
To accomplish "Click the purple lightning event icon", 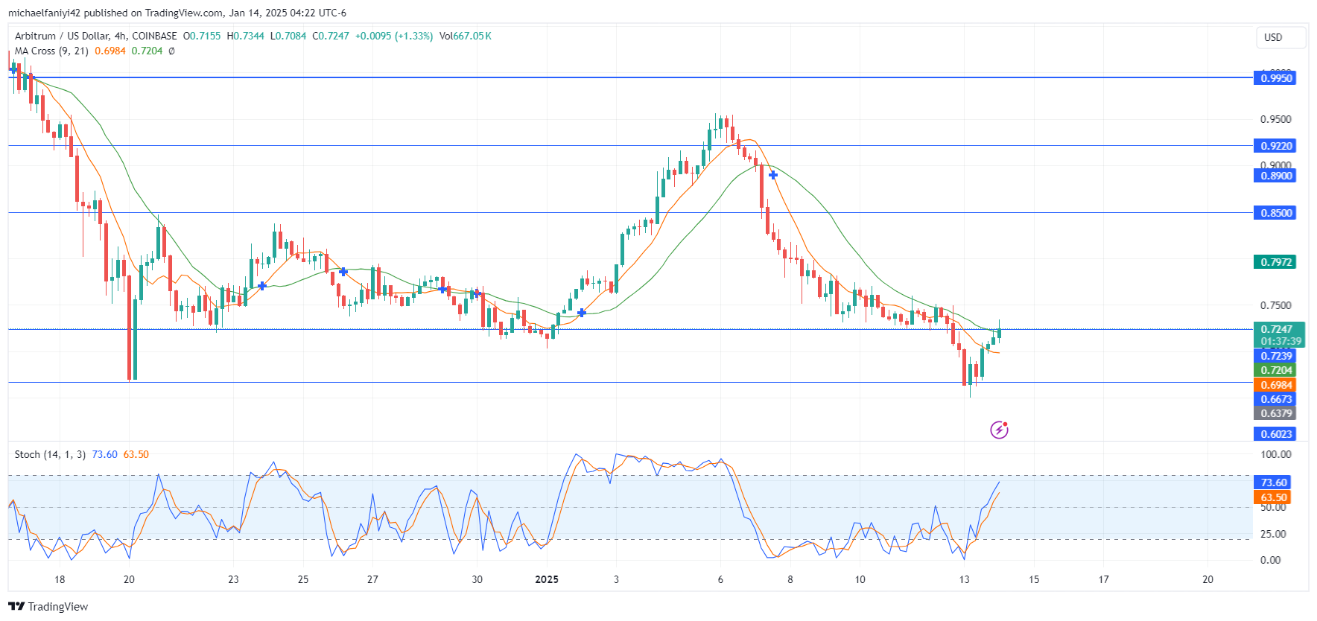I will (999, 430).
